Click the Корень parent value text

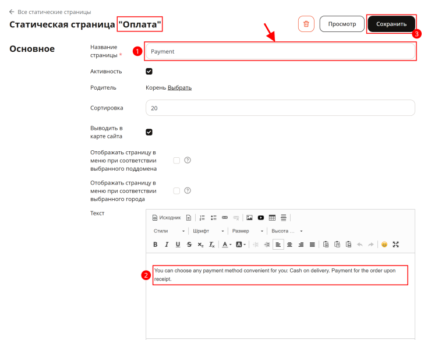click(x=156, y=88)
